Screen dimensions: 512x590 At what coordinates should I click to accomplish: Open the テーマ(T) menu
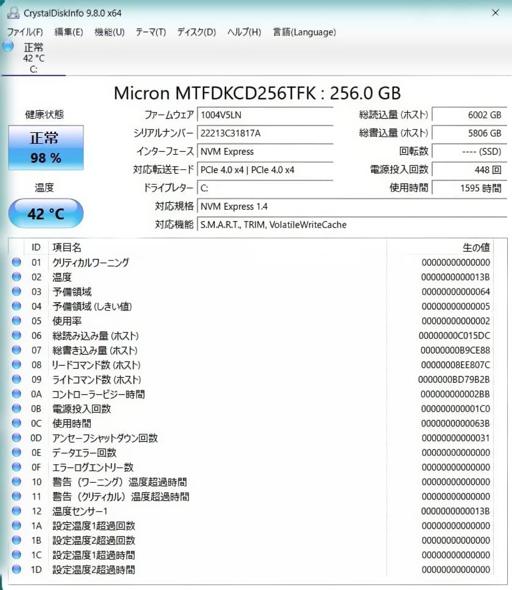tap(151, 32)
